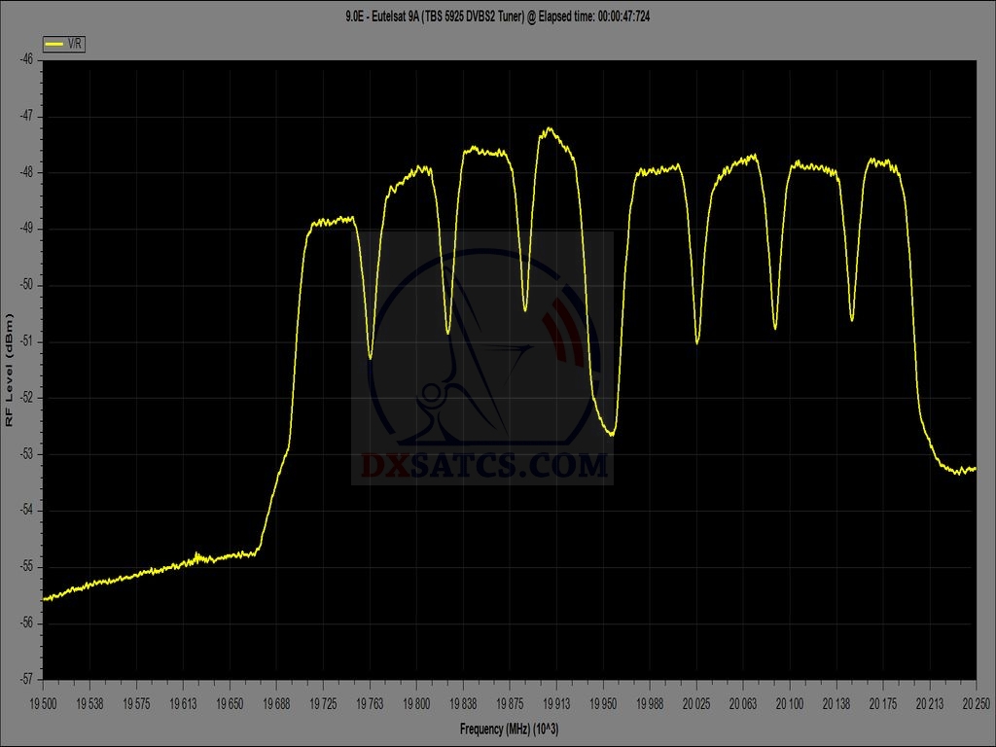Image resolution: width=996 pixels, height=747 pixels.
Task: Click the 20 025 frequency tick label
Action: pos(696,700)
